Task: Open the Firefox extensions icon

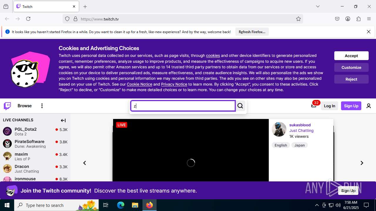Action: coord(358,19)
